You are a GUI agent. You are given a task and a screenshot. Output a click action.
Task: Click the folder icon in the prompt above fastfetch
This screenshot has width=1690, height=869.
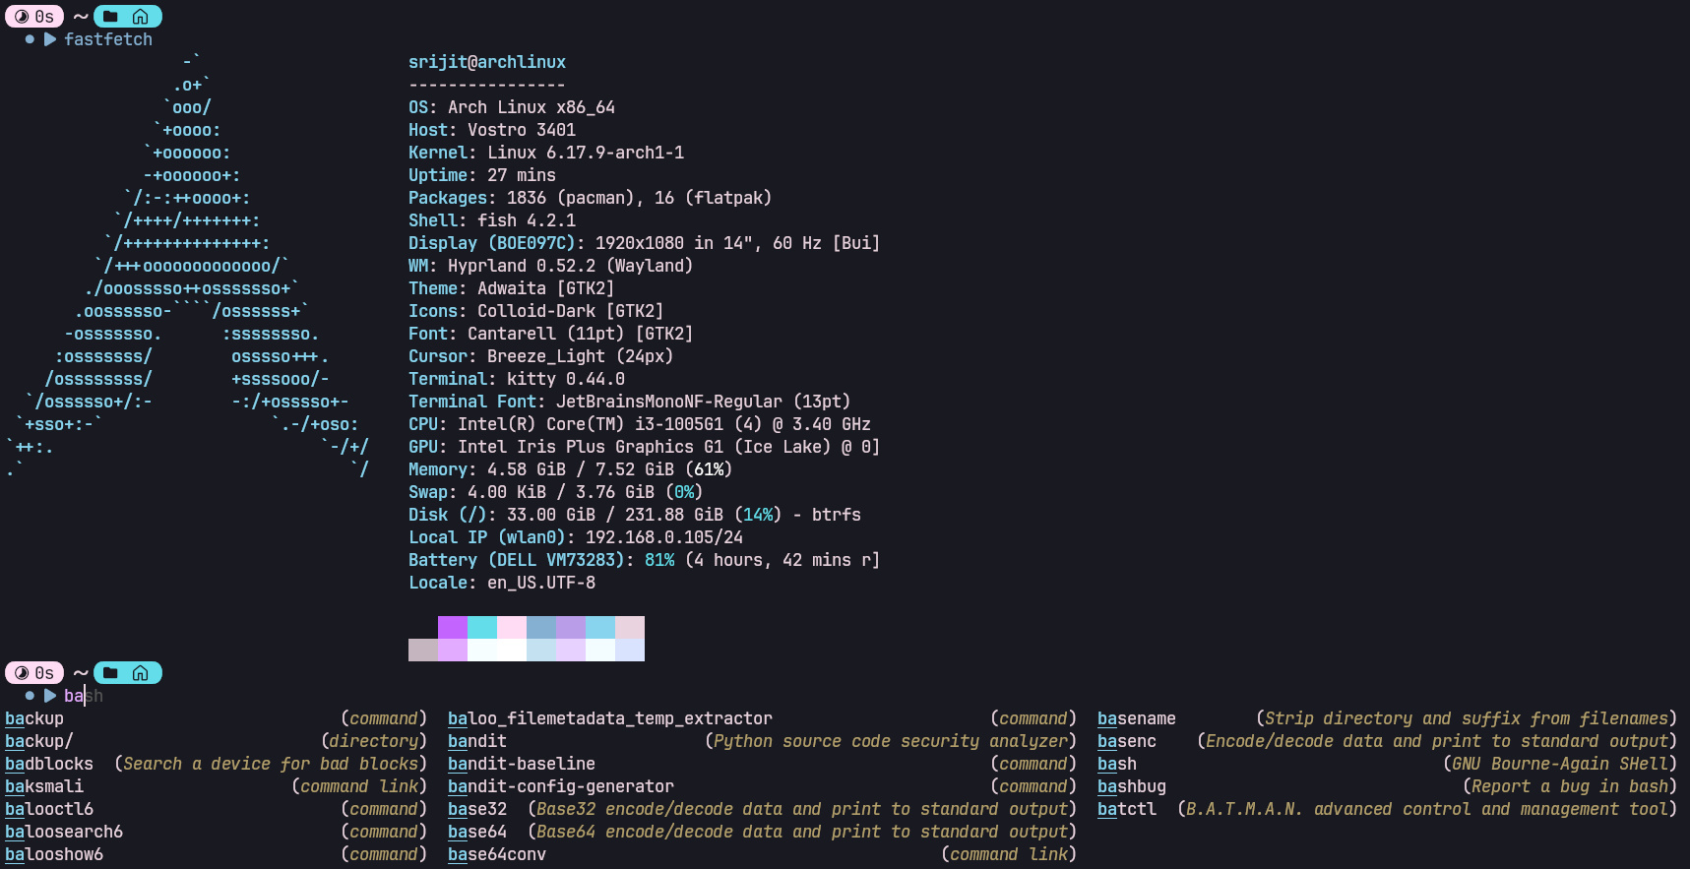pos(111,17)
